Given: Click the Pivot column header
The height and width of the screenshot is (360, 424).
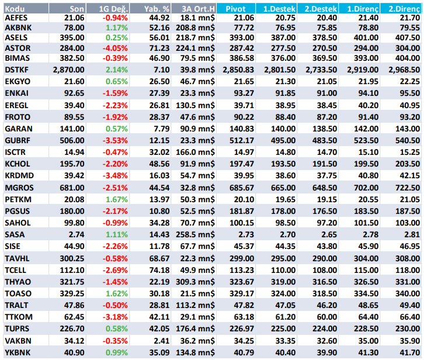Looking at the screenshot, I should [236, 9].
